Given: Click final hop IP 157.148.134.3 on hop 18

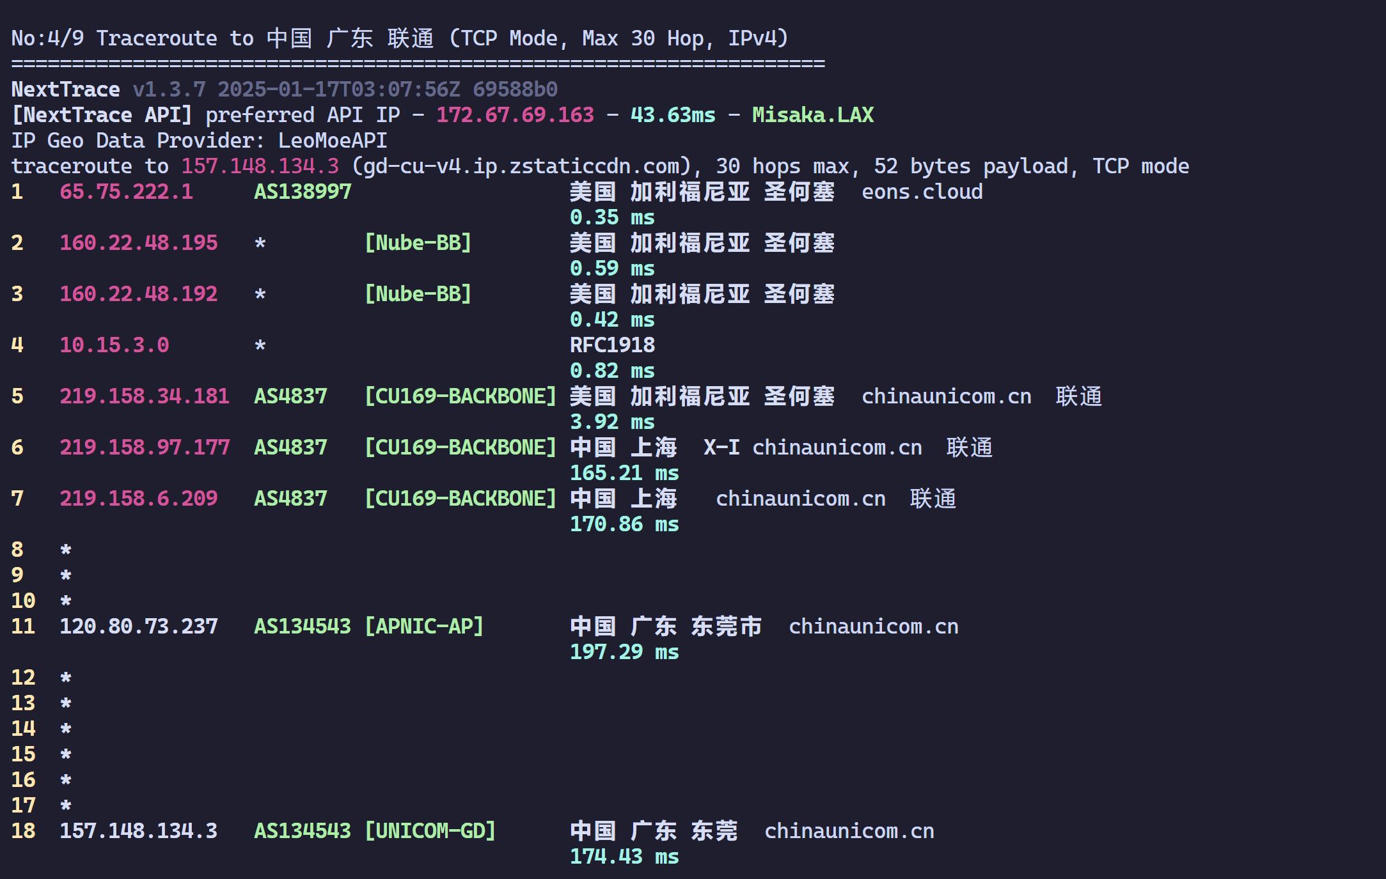Looking at the screenshot, I should [138, 831].
